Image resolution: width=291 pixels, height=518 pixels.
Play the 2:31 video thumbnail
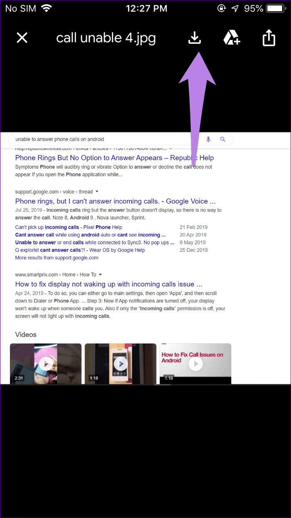(x=46, y=363)
